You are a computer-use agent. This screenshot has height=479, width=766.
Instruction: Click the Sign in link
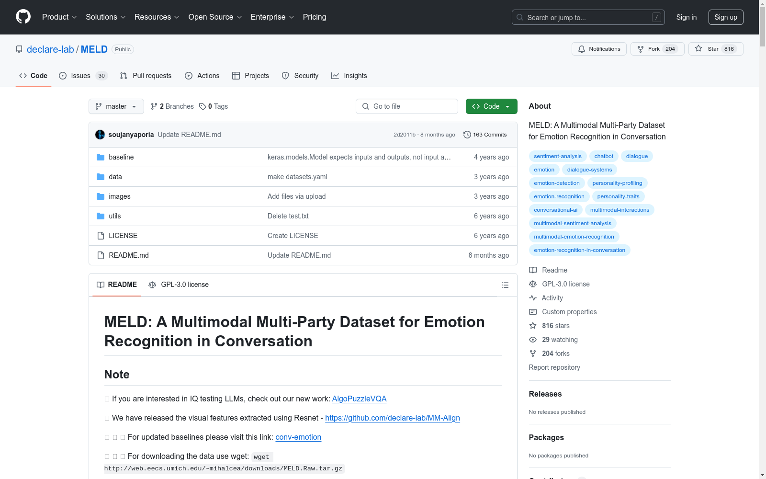[687, 17]
